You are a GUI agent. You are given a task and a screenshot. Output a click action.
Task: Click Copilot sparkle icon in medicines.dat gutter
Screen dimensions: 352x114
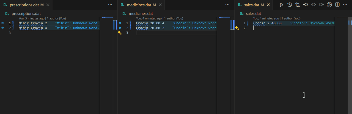pyautogui.click(x=120, y=33)
